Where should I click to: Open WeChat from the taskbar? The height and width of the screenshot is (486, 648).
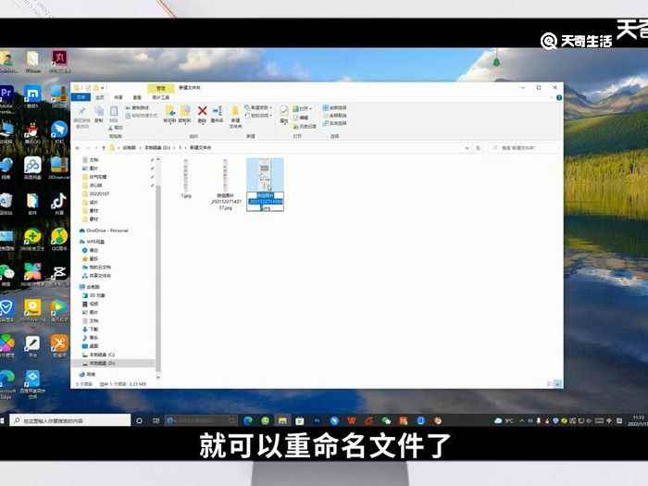(386, 420)
